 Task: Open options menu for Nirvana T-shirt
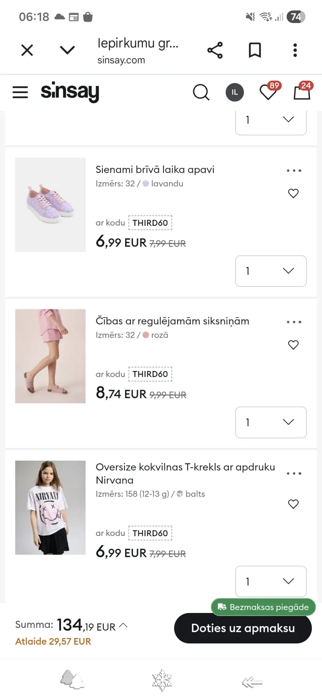click(x=294, y=474)
